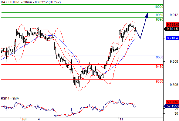Screen dimensions: 179x121
Task: Click the 9350 support level label
Action: pos(160,81)
